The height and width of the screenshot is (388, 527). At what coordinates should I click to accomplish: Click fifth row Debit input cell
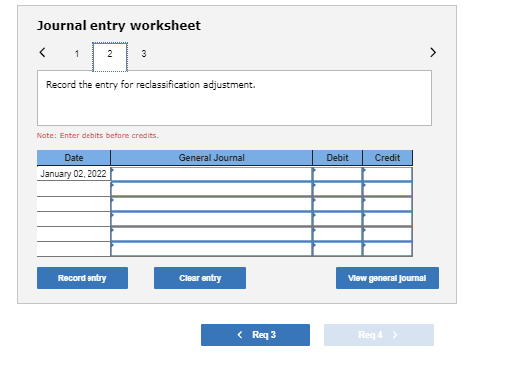(x=337, y=234)
